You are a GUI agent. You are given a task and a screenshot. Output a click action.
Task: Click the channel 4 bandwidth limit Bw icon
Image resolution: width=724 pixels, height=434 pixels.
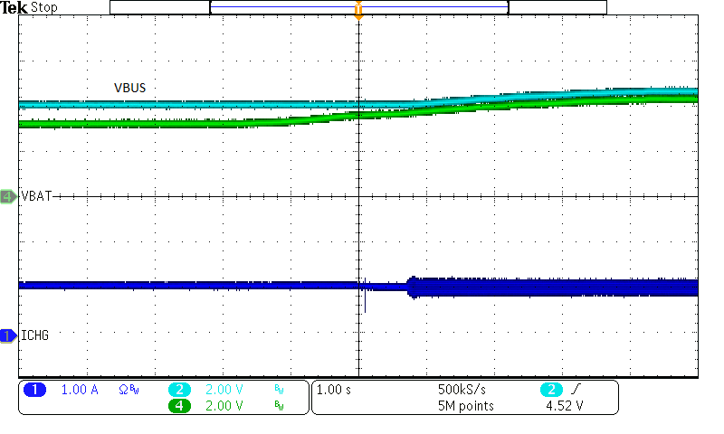click(x=279, y=406)
